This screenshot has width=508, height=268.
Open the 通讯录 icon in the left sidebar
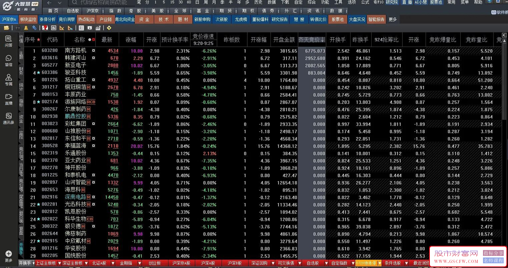pos(8,117)
